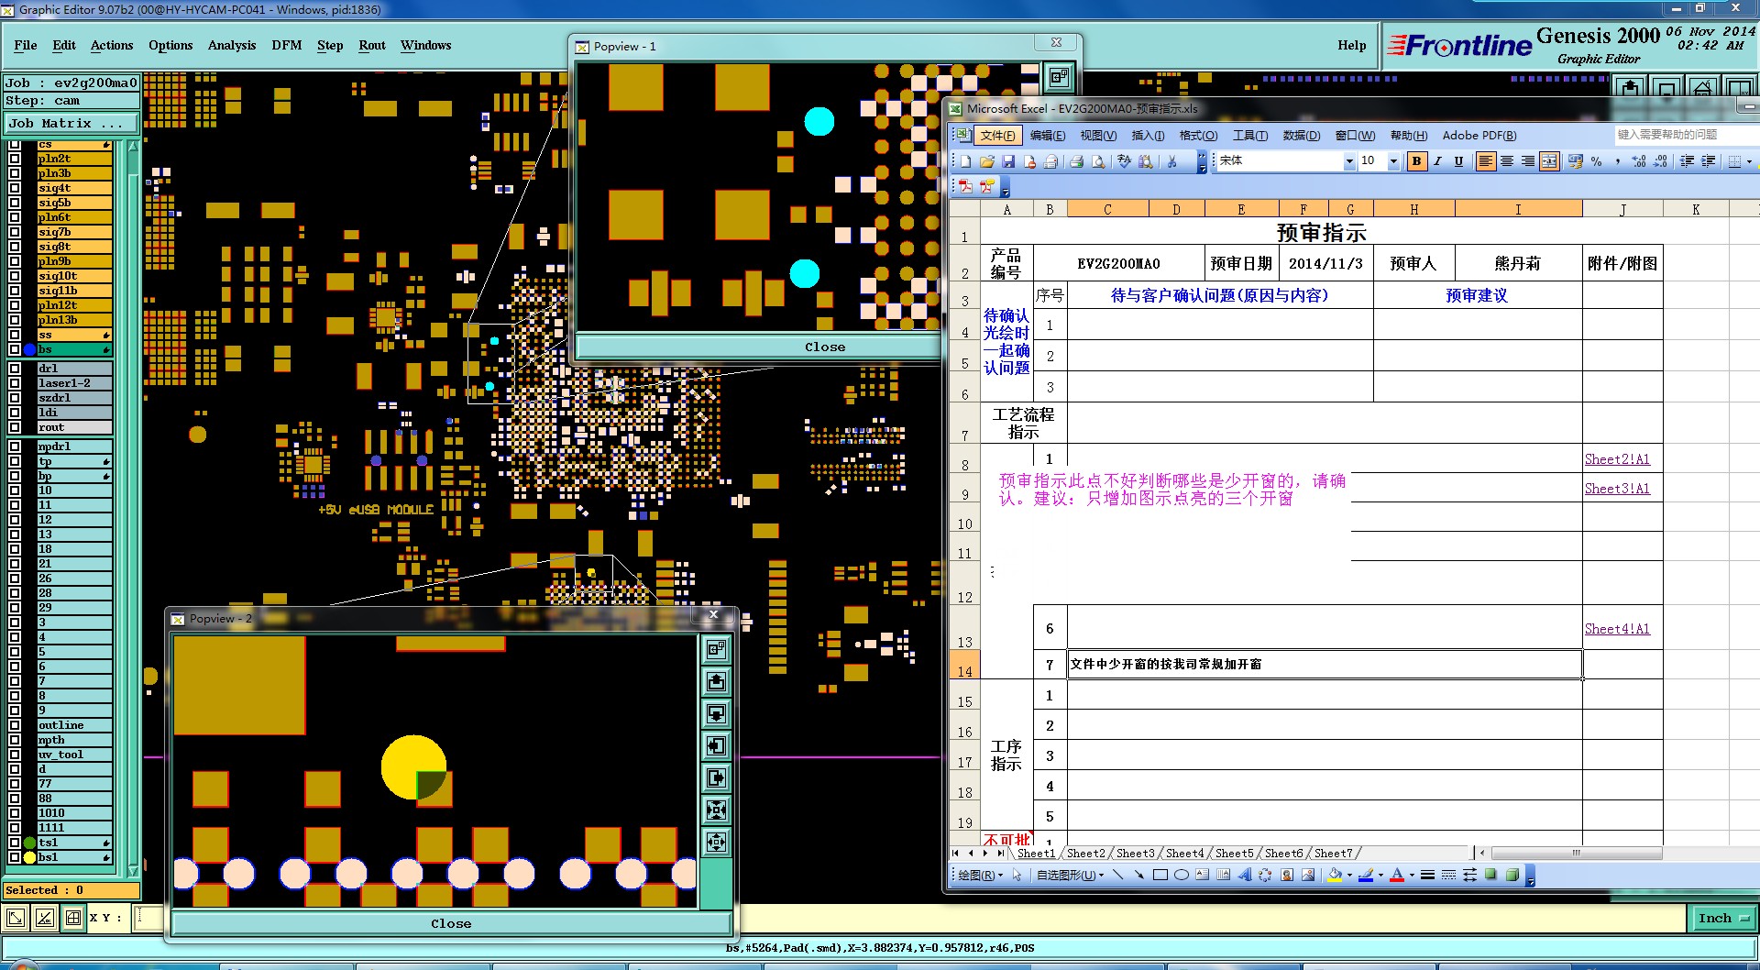The image size is (1760, 970).
Task: Pan left in Popview 2
Action: [717, 745]
